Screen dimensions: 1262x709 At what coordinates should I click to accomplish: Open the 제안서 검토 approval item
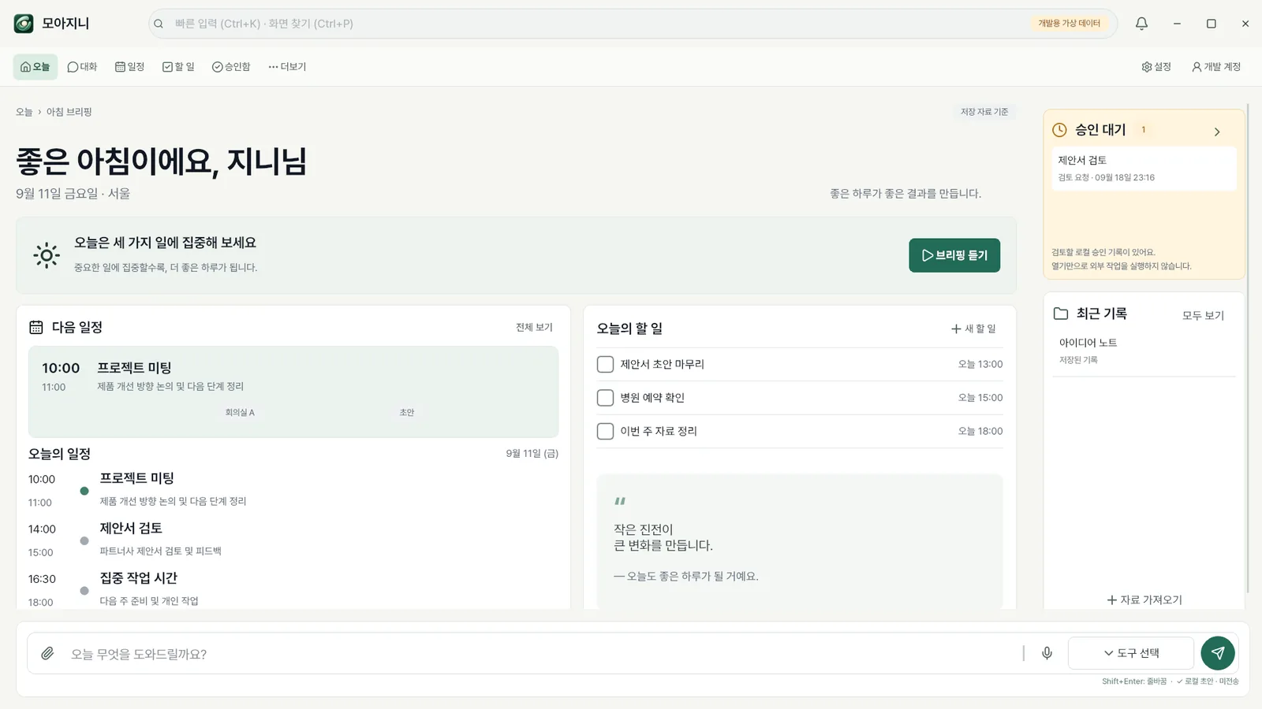[x=1144, y=168]
